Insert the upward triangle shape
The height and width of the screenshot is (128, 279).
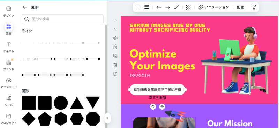tap(77, 103)
